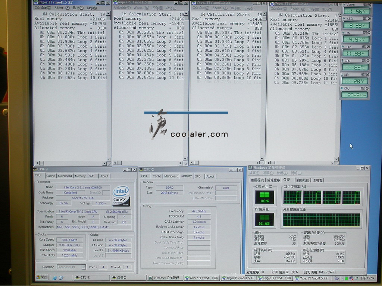Click memory Frequency value 475.0 MHz
This screenshot has width=382, height=286.
click(x=199, y=211)
